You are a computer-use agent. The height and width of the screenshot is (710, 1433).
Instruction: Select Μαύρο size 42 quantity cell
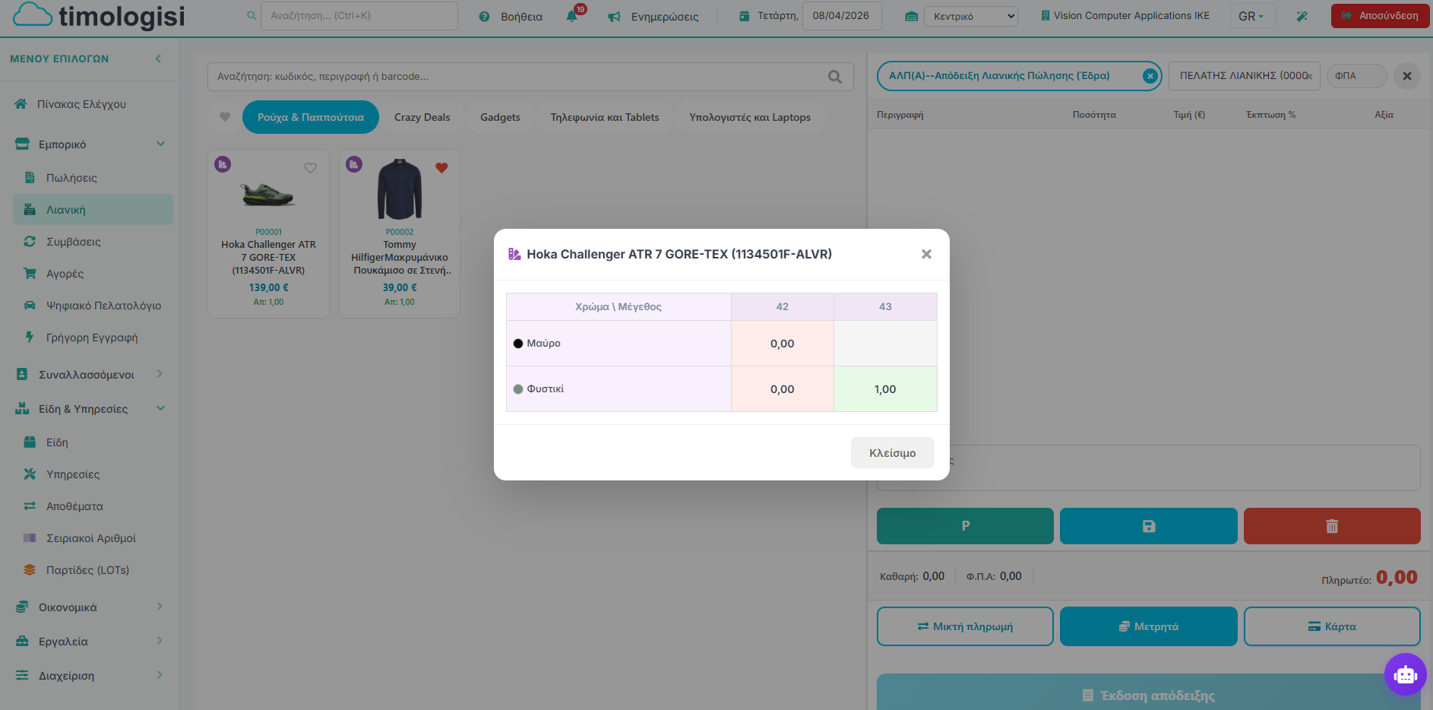[x=783, y=344]
